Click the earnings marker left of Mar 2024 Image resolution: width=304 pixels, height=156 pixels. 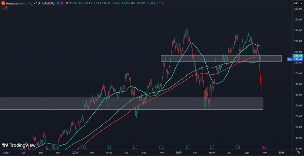pyautogui.click(x=84, y=147)
